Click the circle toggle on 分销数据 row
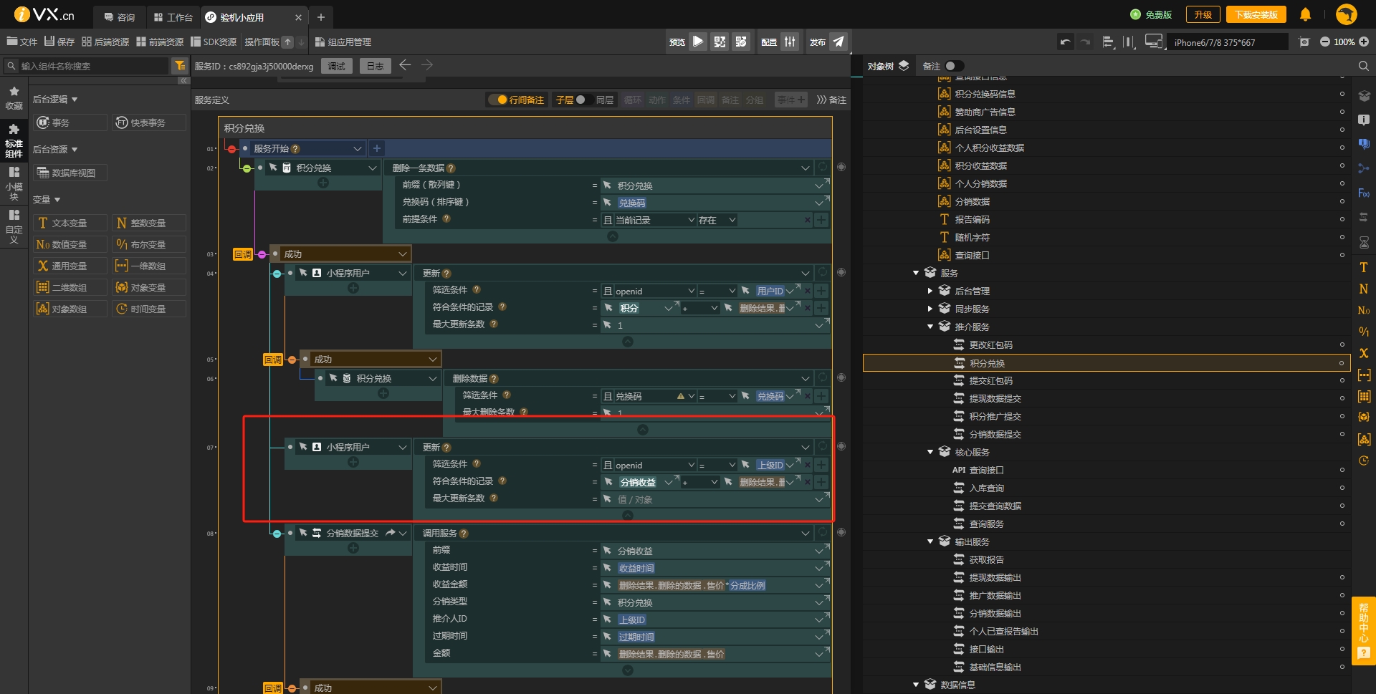 click(1342, 201)
